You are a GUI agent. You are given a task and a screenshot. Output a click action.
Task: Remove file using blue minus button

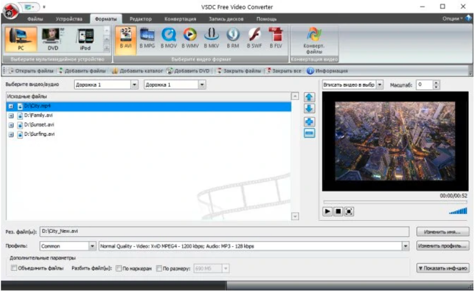[309, 133]
